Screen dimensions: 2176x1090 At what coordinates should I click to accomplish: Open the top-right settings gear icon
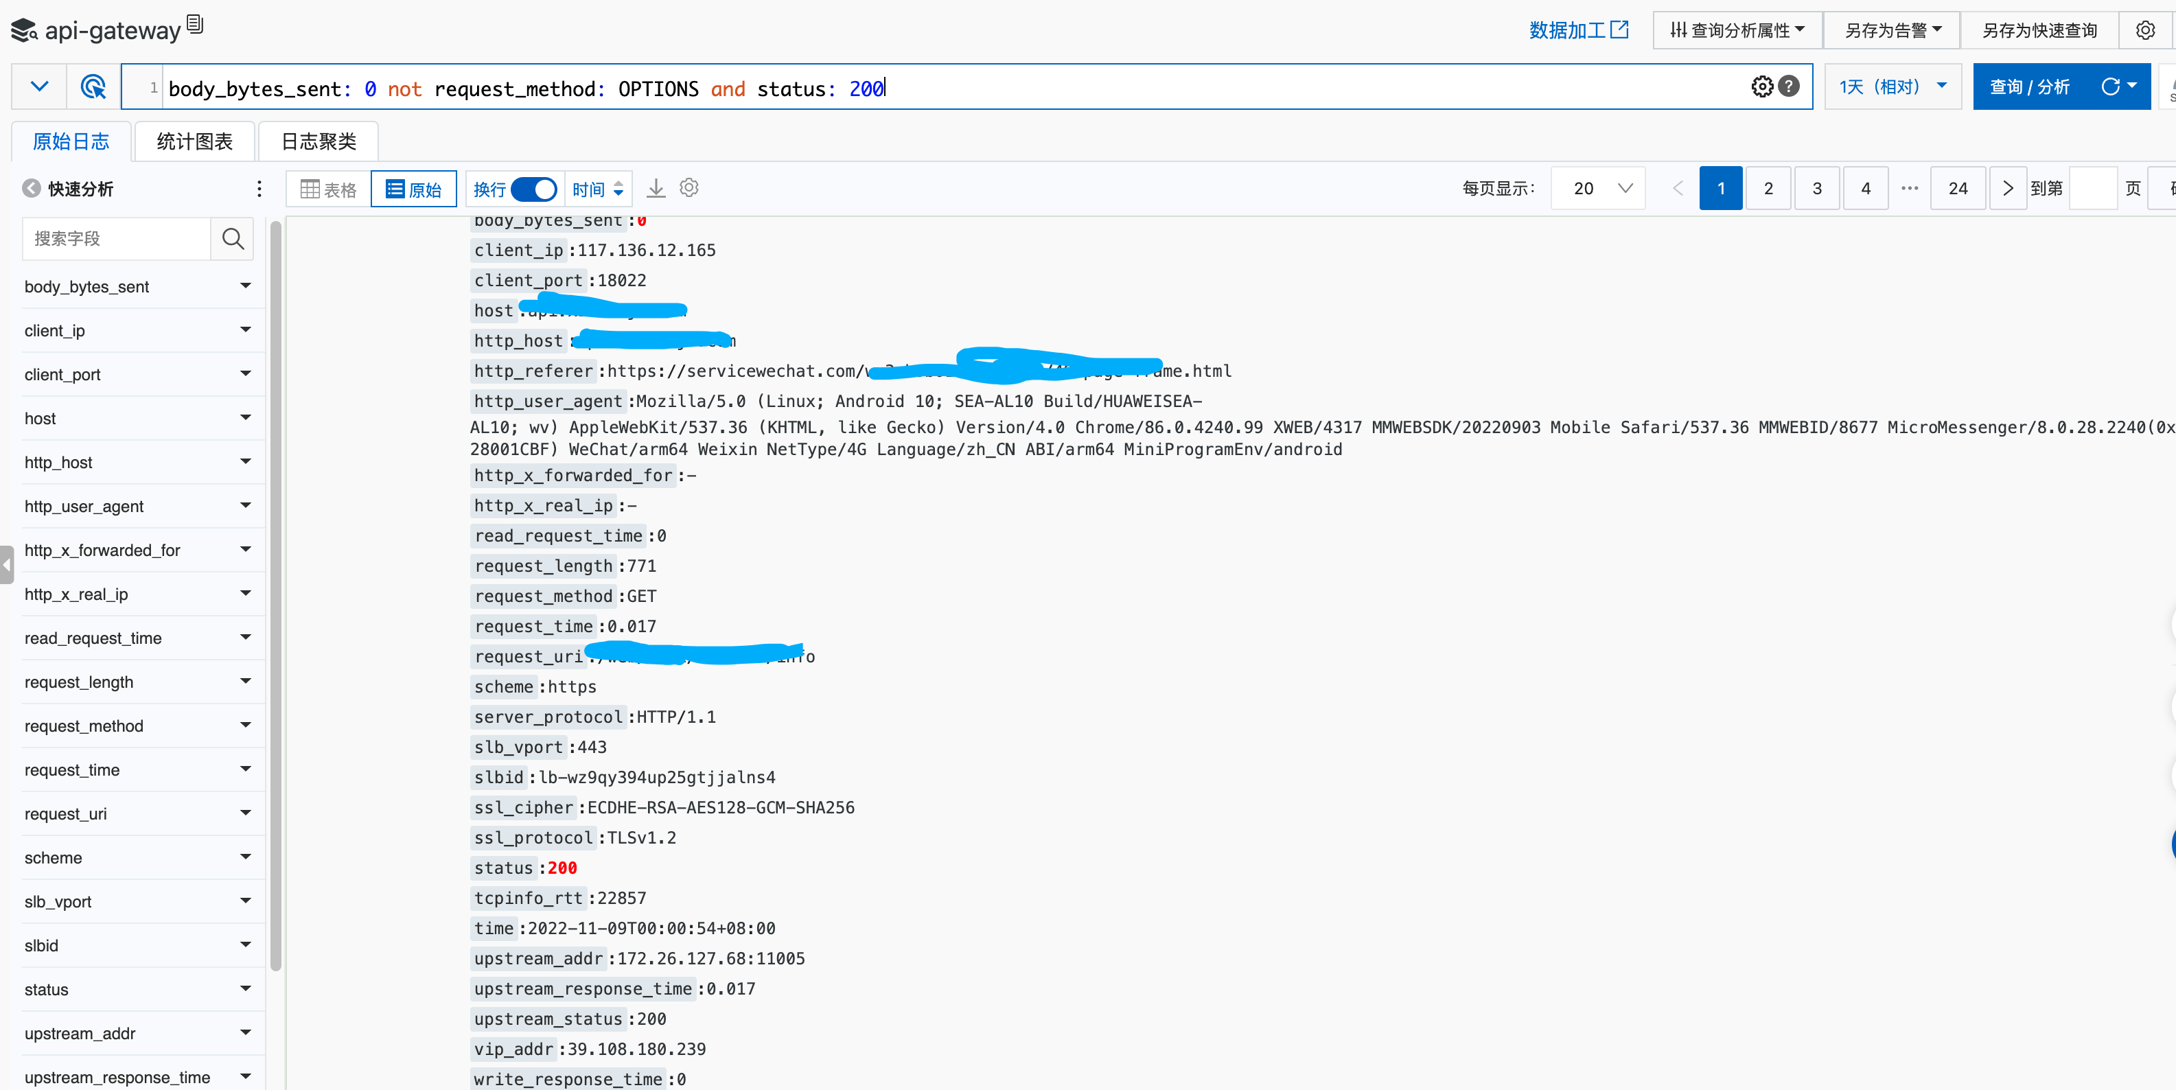click(x=2146, y=30)
